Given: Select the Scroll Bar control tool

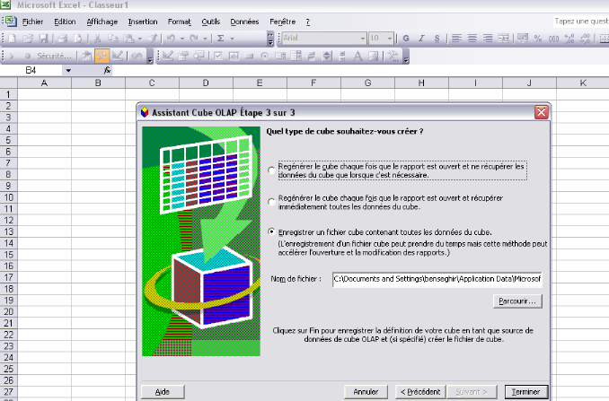Looking at the screenshot, I should tap(342, 57).
